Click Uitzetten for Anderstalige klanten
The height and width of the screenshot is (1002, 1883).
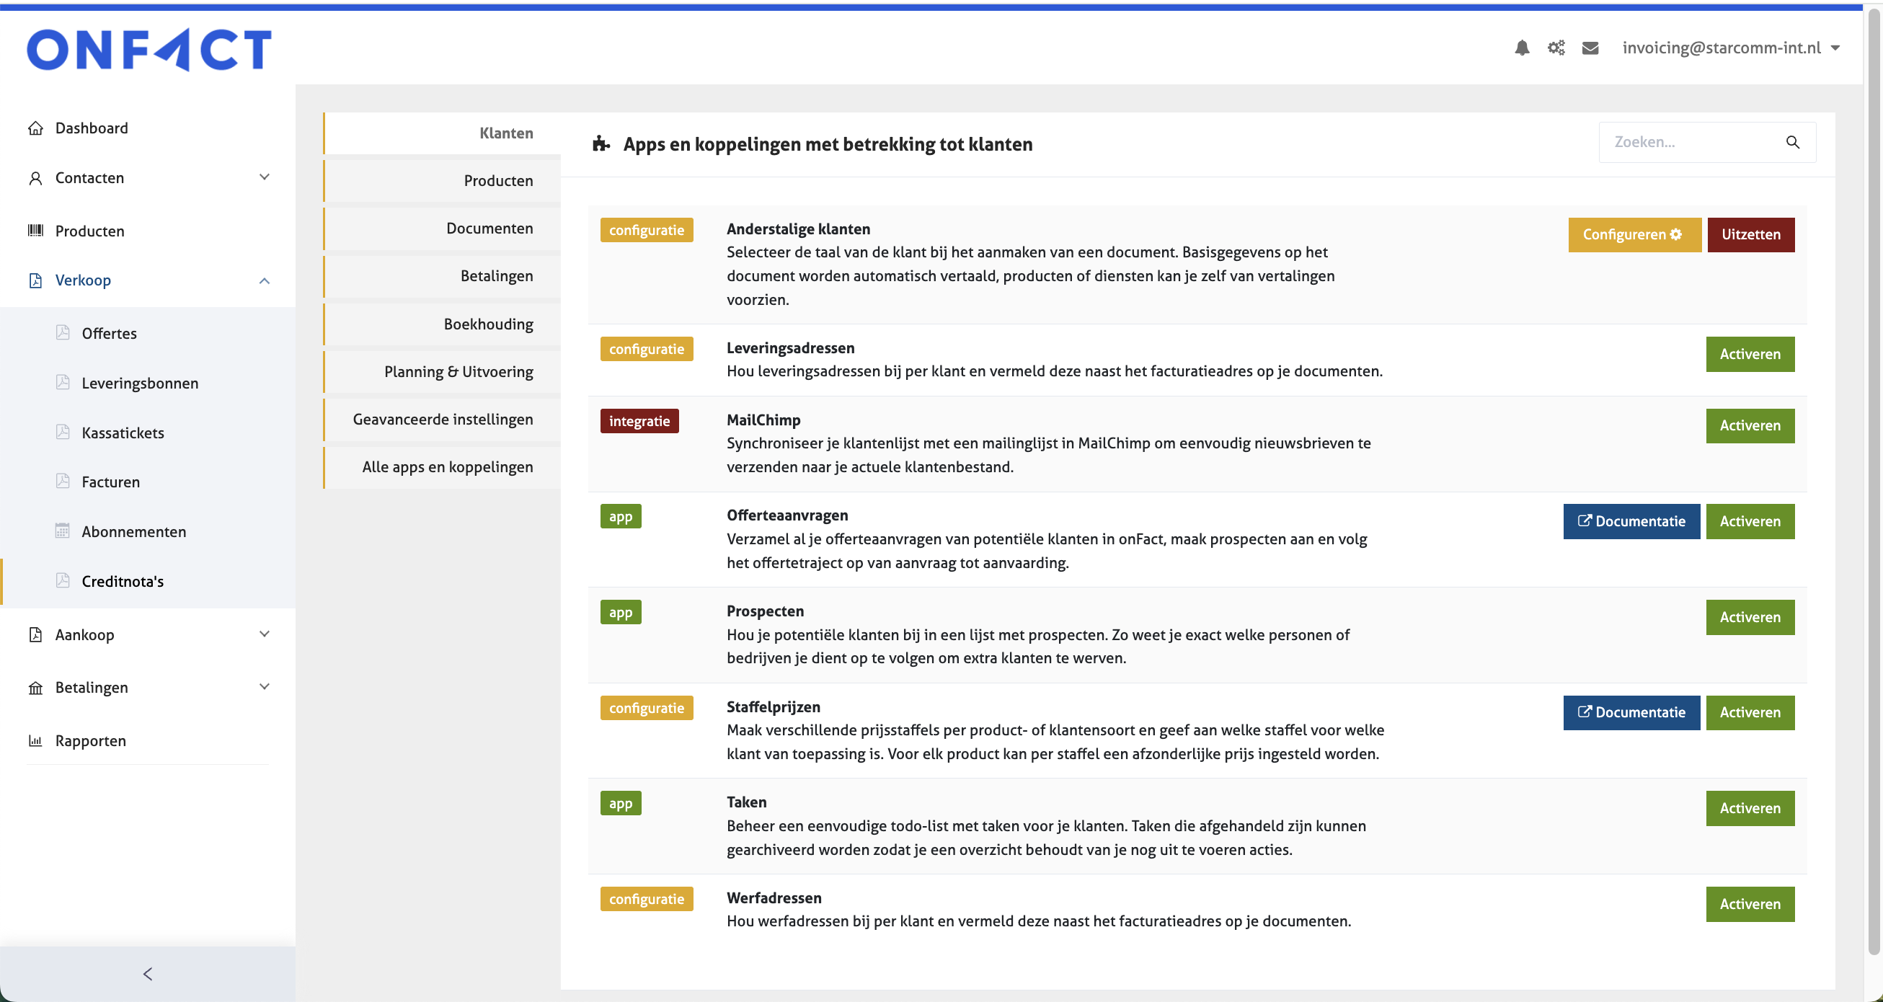[1750, 234]
